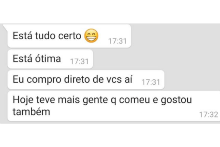This screenshot has width=220, height=147.
Task: Click the word 'ótima'
Action: coord(48,59)
